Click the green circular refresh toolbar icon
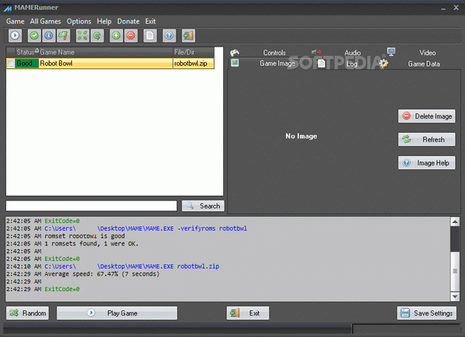The width and height of the screenshot is (465, 337). pos(98,36)
